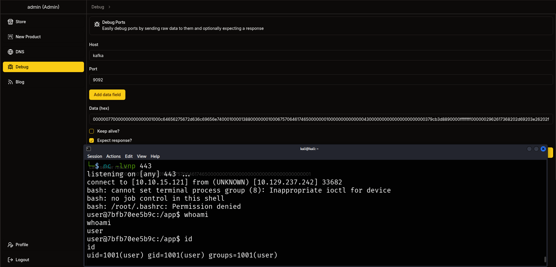Viewport: 556px width, 267px height.
Task: Click the terminal window icon in title bar
Action: tap(89, 149)
